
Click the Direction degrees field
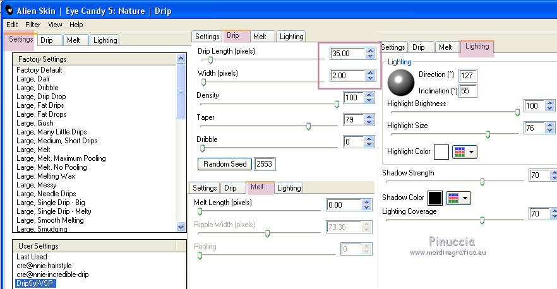coord(467,76)
